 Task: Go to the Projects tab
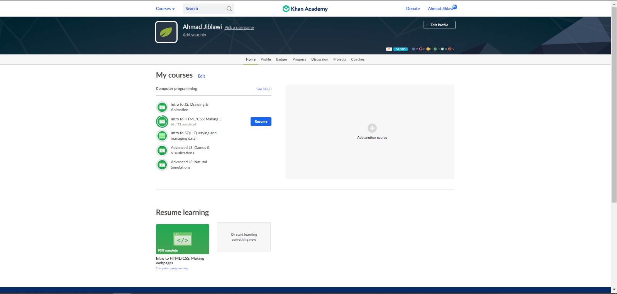[x=340, y=59]
